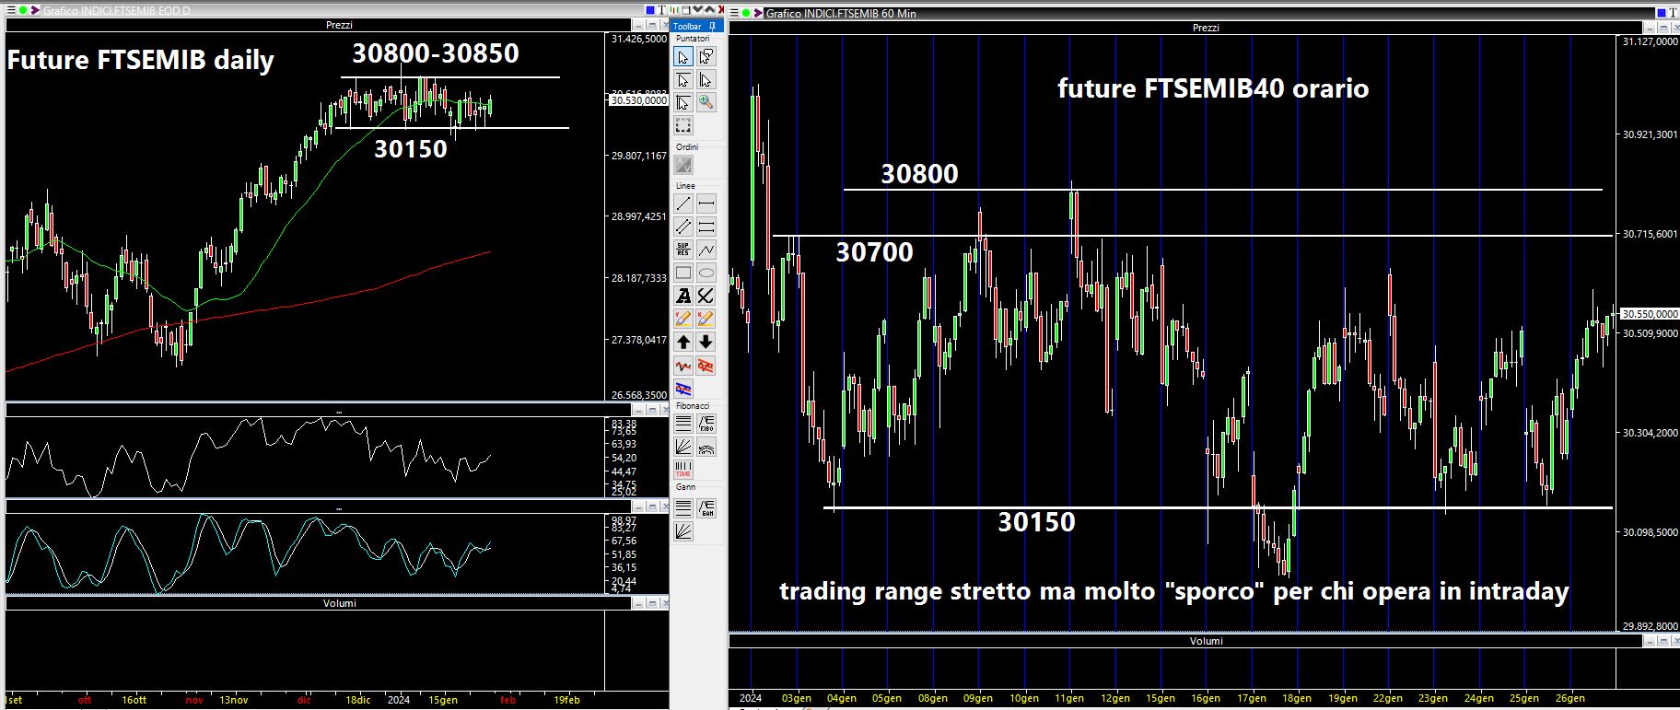
Task: Select the Fibonacci fan tool
Action: click(683, 446)
